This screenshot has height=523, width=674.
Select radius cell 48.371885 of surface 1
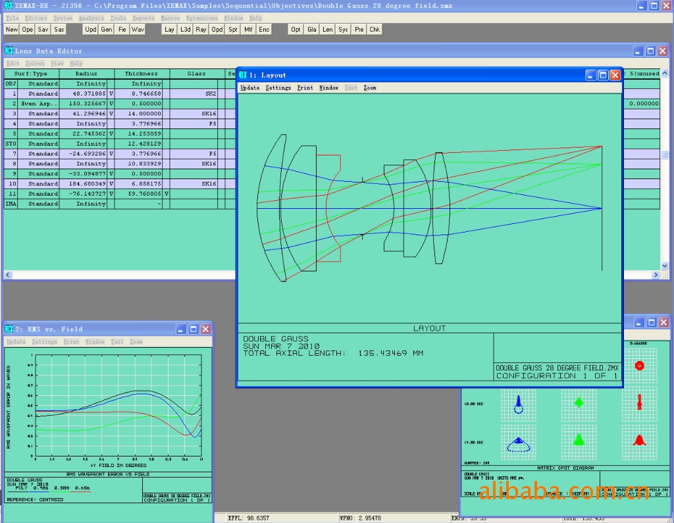(87, 94)
